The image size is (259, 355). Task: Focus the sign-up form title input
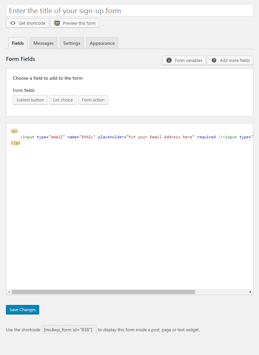[129, 11]
